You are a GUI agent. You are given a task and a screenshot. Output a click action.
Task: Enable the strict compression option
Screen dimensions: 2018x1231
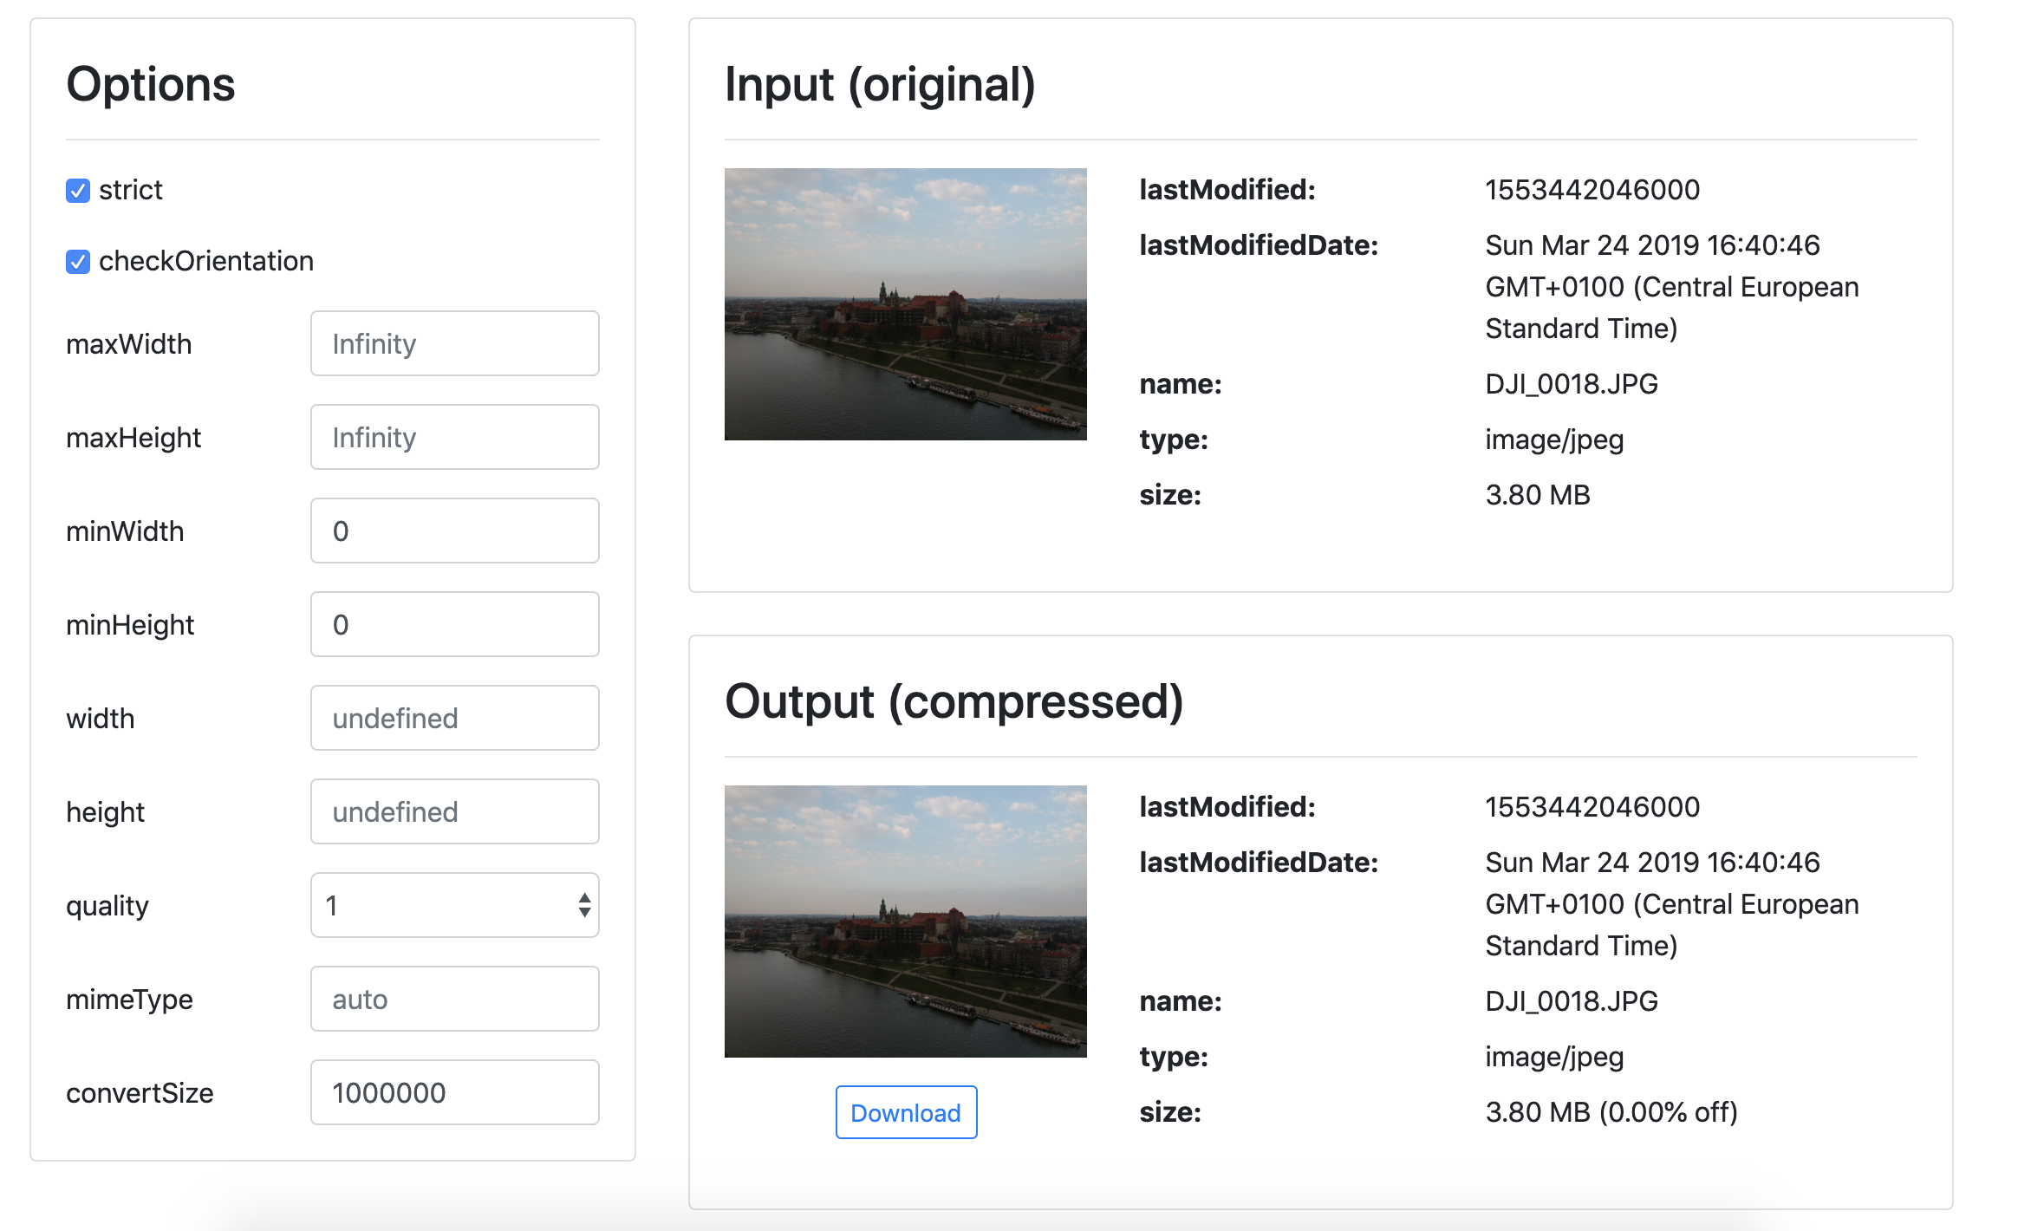pos(77,189)
